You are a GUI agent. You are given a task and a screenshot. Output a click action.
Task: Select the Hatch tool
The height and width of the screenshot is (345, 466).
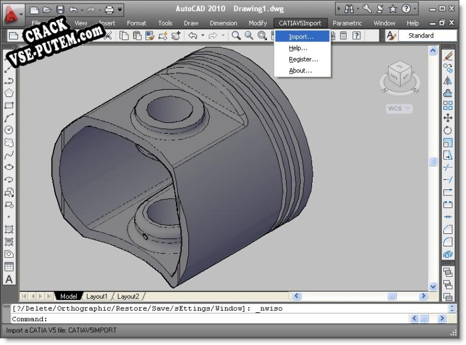[x=9, y=229]
